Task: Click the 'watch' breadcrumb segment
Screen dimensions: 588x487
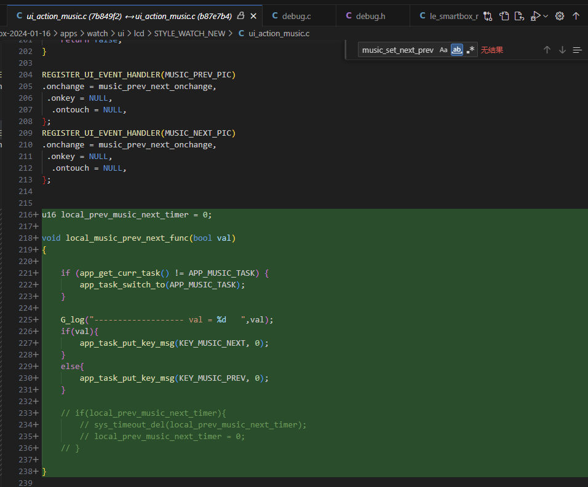Action: coord(98,33)
